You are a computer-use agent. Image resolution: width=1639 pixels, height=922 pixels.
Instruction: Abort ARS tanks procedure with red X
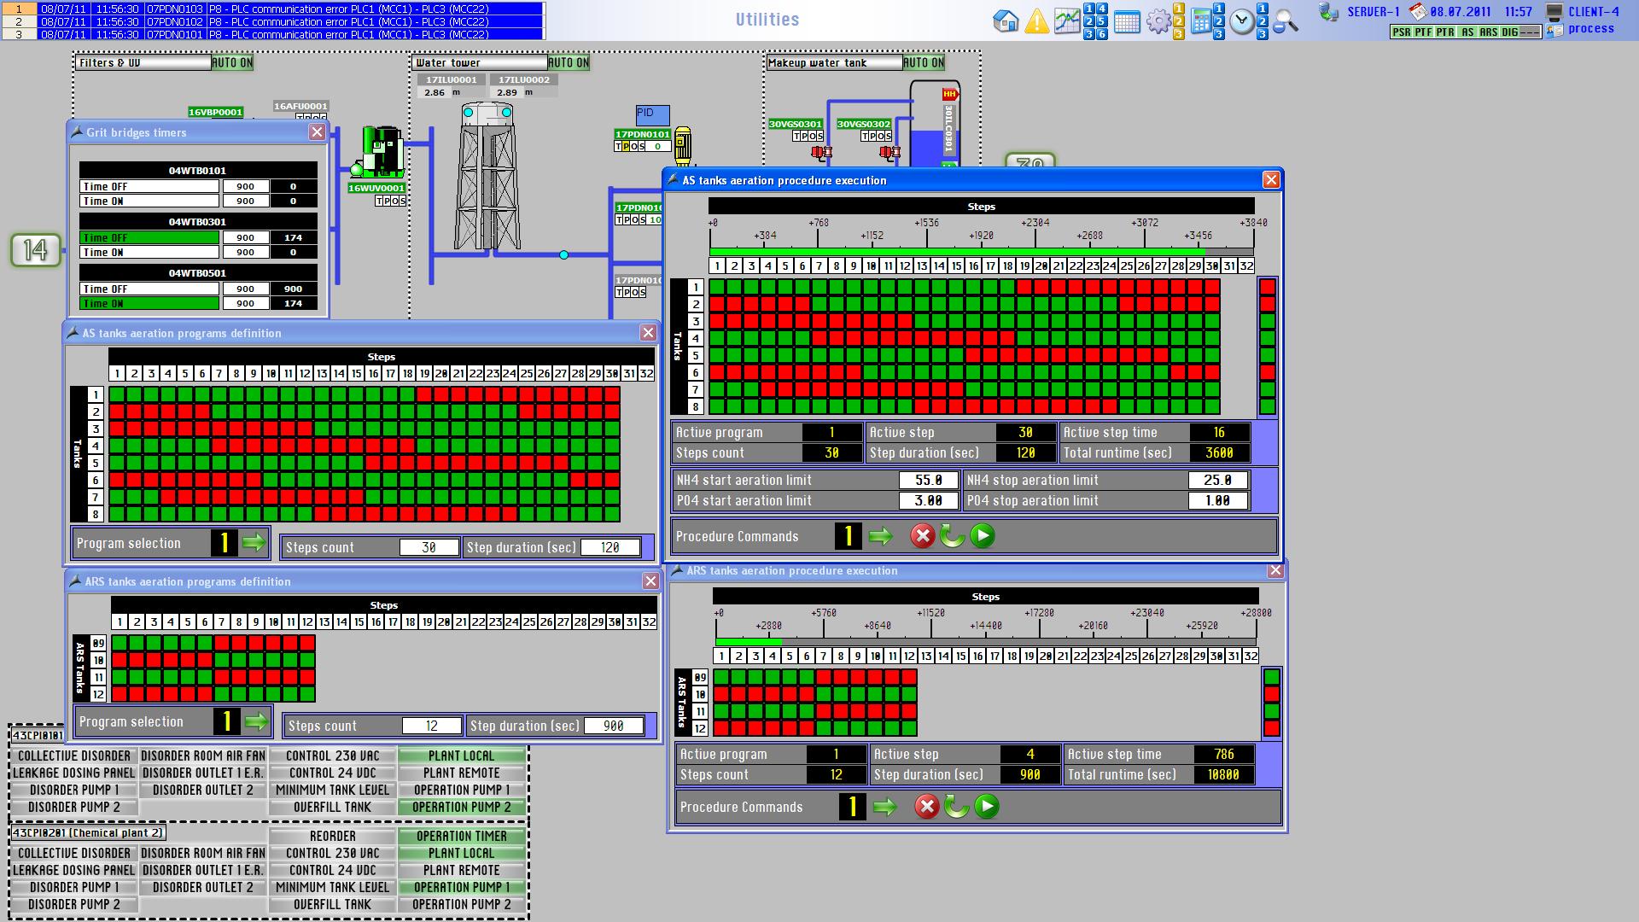tap(926, 807)
